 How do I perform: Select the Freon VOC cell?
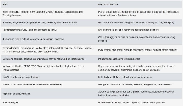click(32, 84)
